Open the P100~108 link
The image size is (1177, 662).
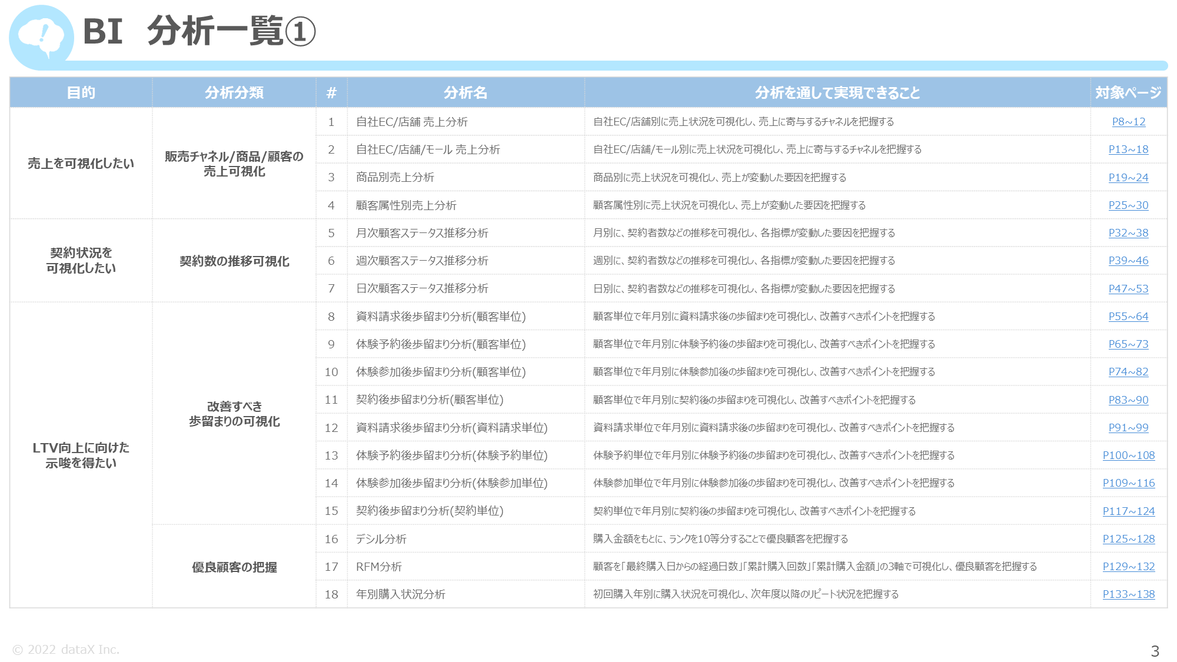[1128, 455]
